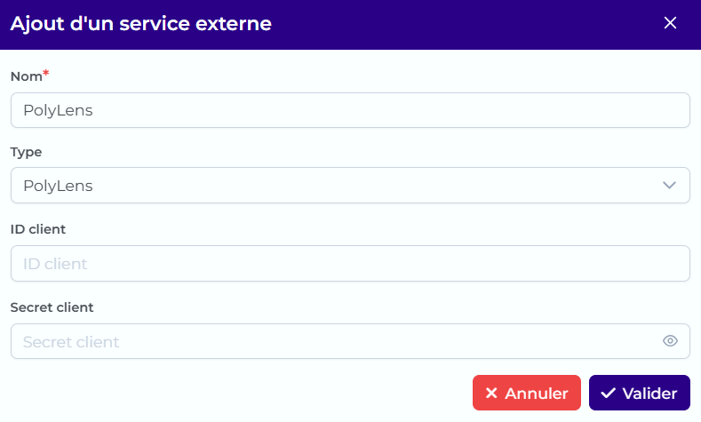
Task: Click the checkmark icon inside Valider
Action: (608, 393)
